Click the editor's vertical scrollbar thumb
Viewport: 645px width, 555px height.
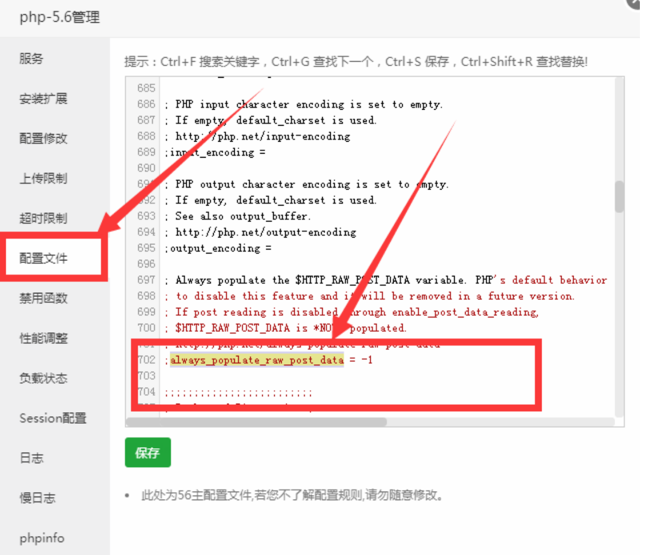point(619,197)
